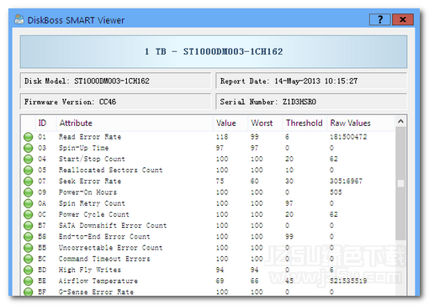Image resolution: width=429 pixels, height=305 pixels.
Task: Select the Reallocated Sectors Count attribute
Action: (110, 170)
